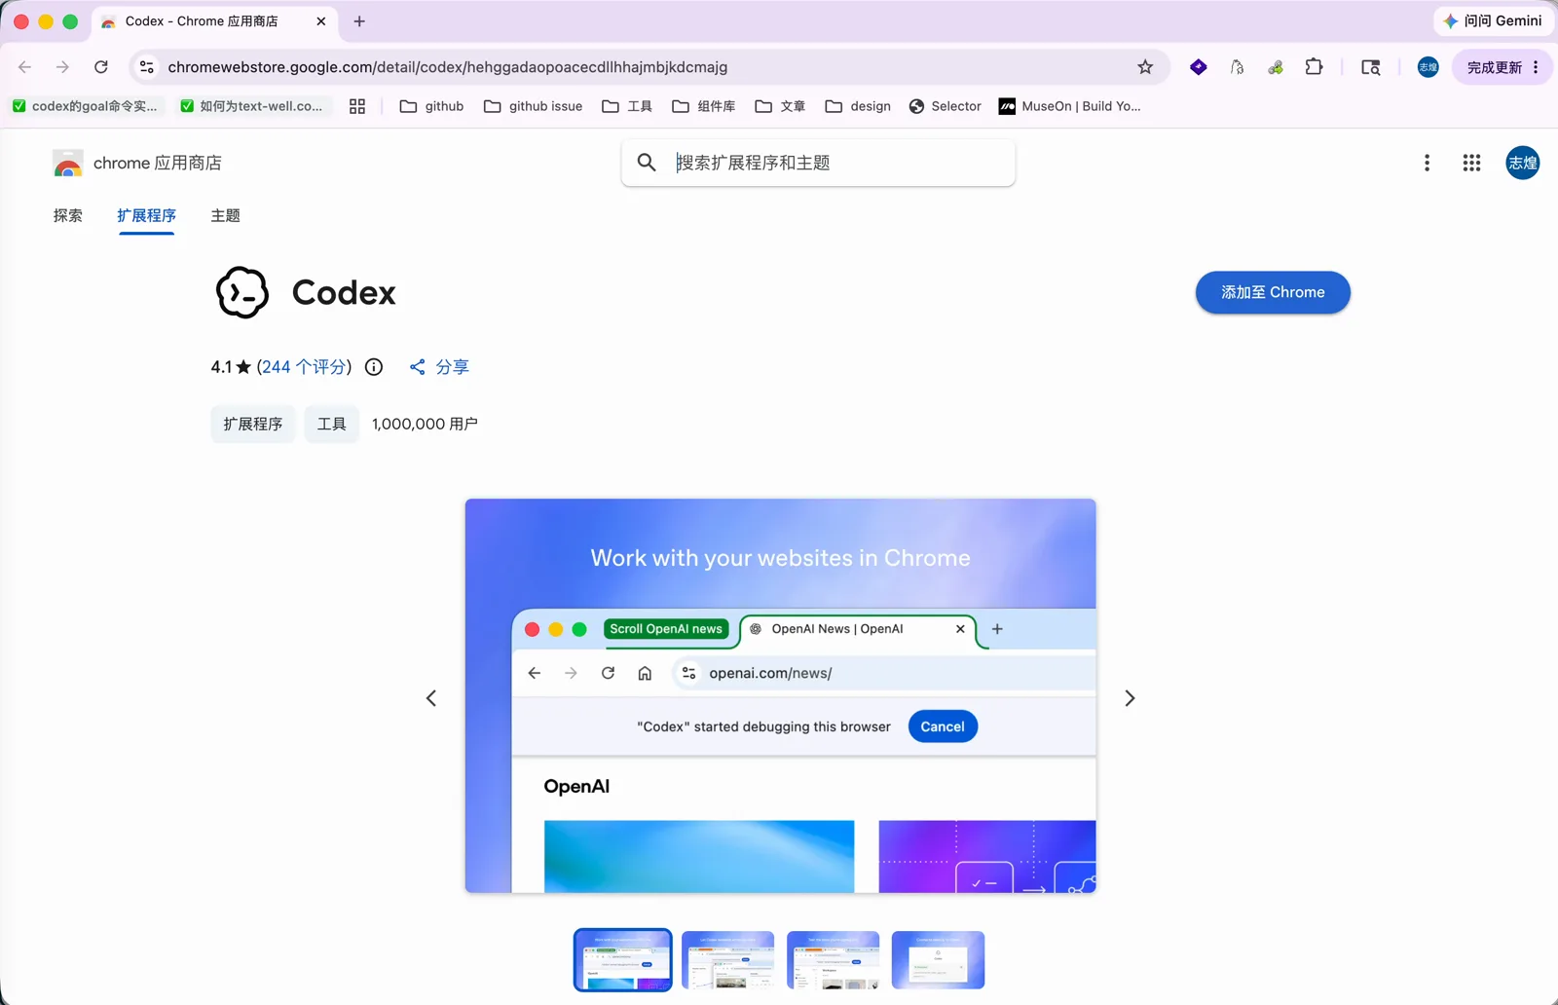Viewport: 1558px width, 1005px height.
Task: Open the green extension icon in toolbar
Action: (1276, 67)
